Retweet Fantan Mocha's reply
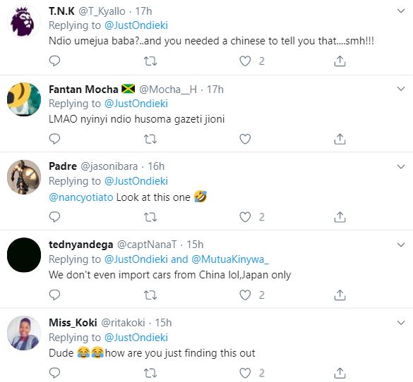The width and height of the screenshot is (413, 382). pos(150,139)
